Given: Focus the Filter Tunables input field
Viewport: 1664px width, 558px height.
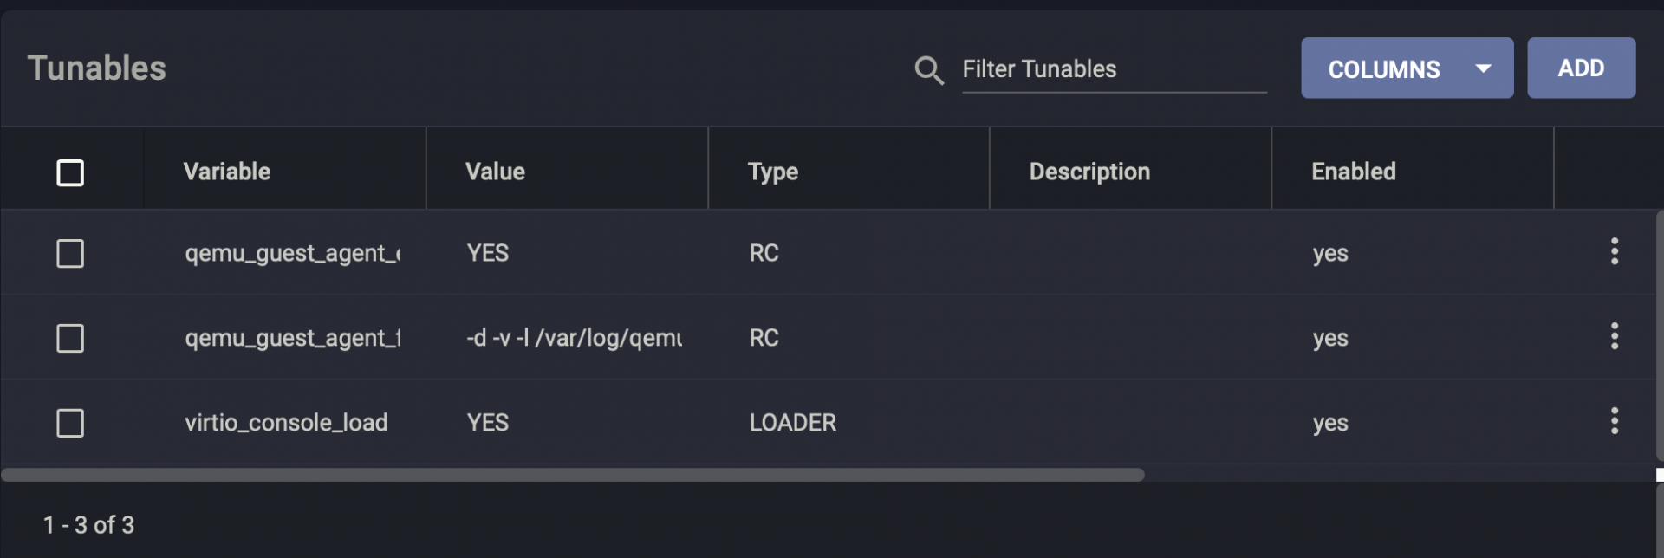Looking at the screenshot, I should click(x=1114, y=69).
